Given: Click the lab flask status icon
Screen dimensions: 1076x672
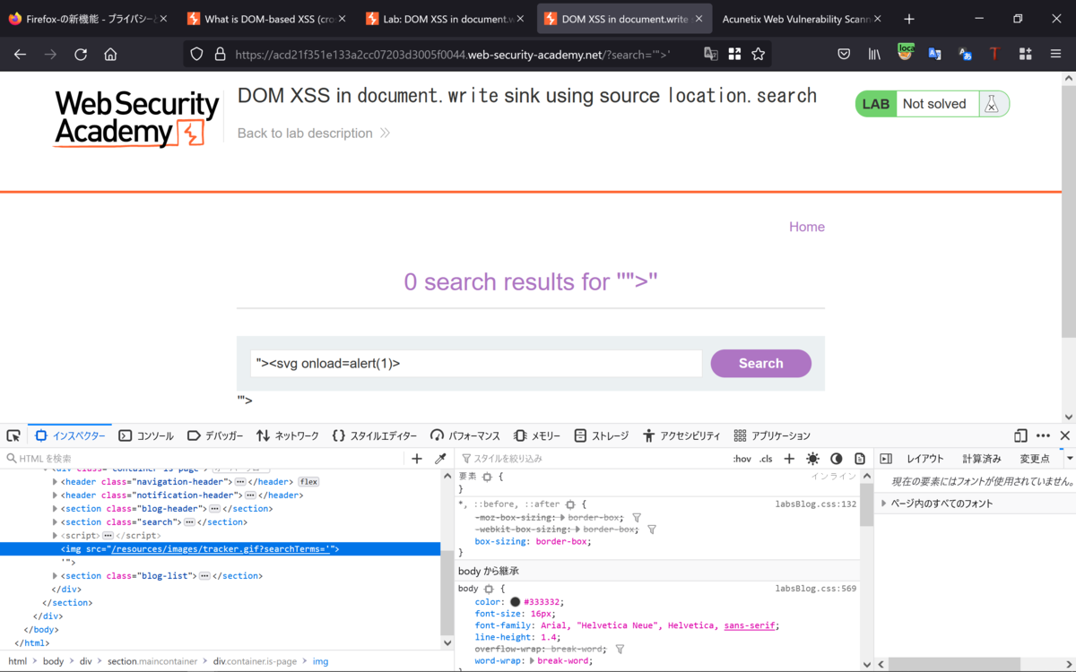Looking at the screenshot, I should [x=991, y=104].
